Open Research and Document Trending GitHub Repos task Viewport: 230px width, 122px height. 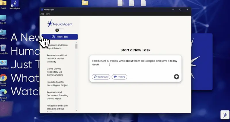57,95
